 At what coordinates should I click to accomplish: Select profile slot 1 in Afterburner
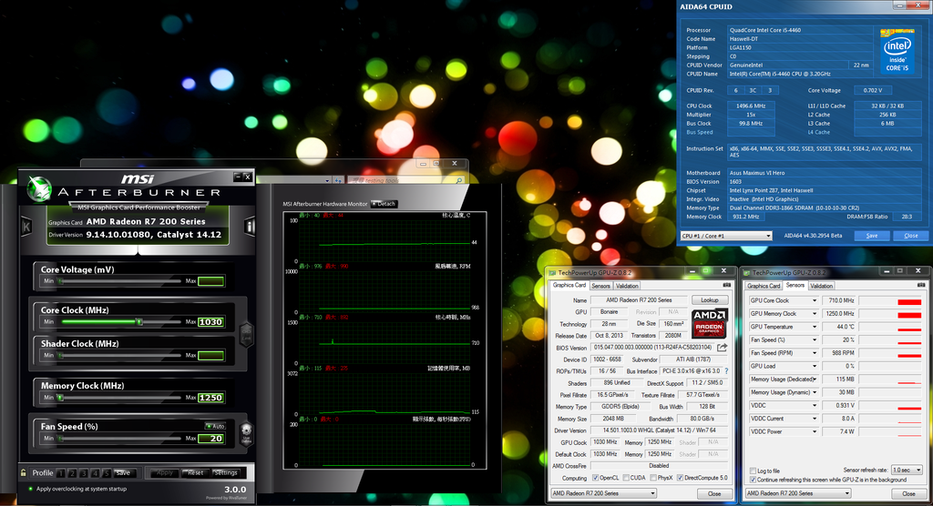60,472
